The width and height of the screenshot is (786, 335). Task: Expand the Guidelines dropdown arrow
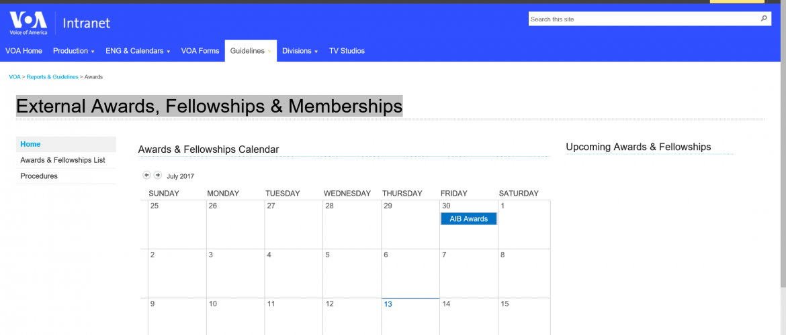(269, 52)
